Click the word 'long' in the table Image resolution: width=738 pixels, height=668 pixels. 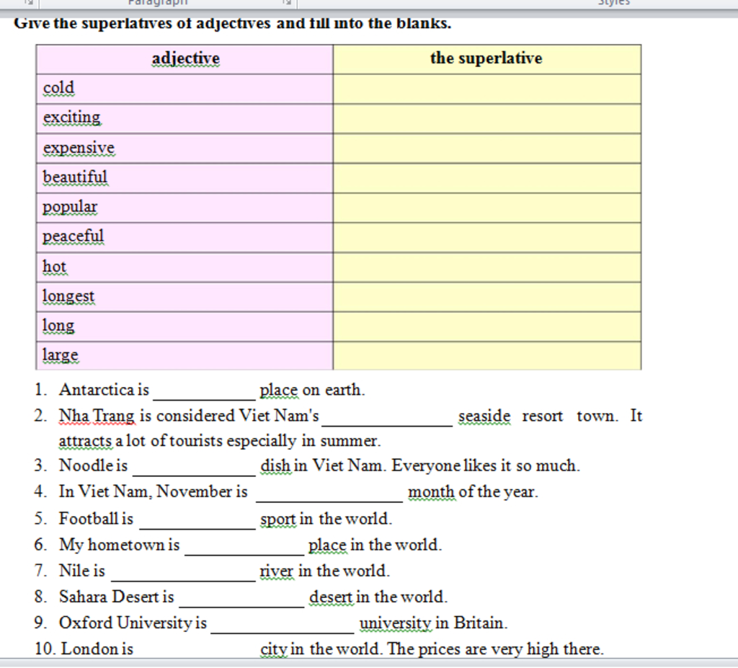(58, 325)
